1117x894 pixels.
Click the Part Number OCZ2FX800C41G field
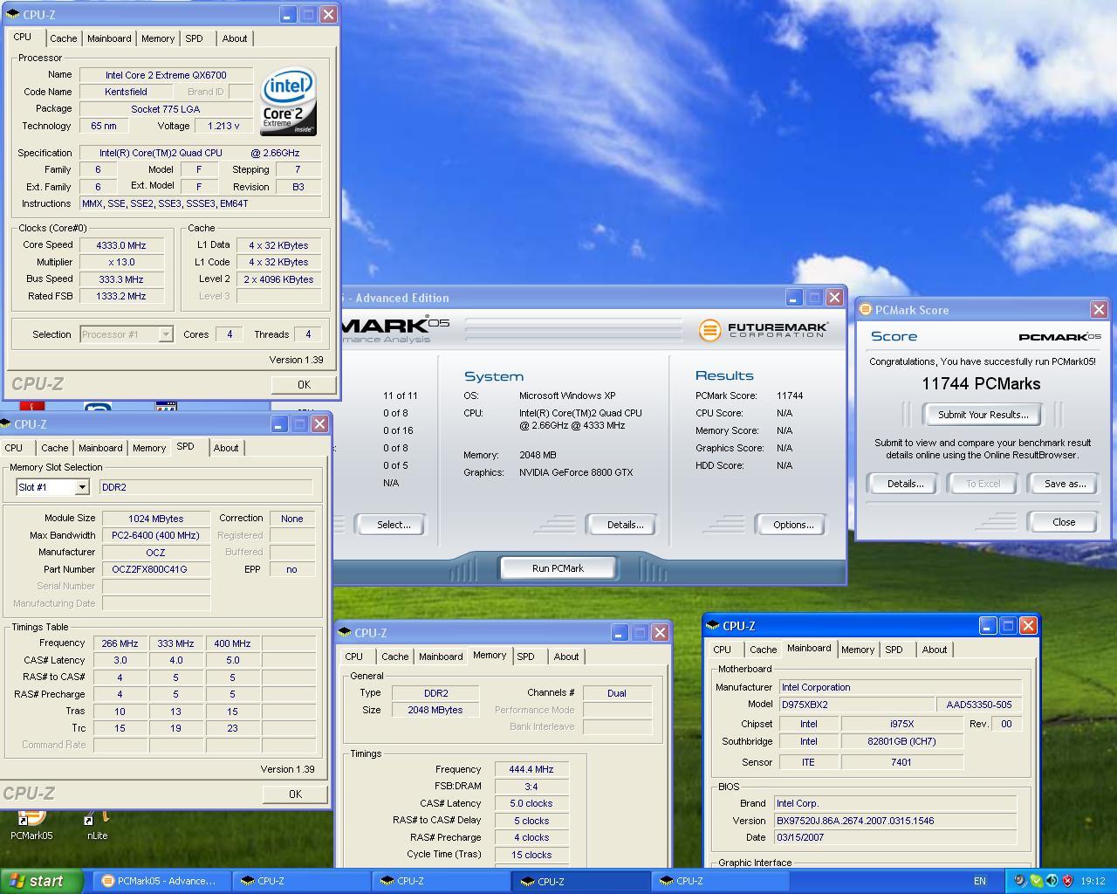pyautogui.click(x=155, y=569)
